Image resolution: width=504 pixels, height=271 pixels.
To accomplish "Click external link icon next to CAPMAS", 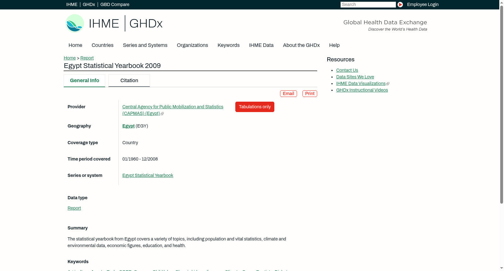I will (x=162, y=114).
